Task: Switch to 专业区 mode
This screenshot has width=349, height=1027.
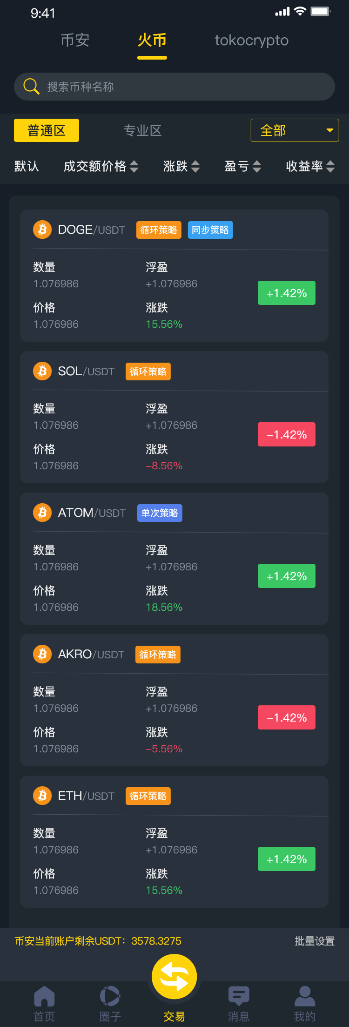Action: 142,130
